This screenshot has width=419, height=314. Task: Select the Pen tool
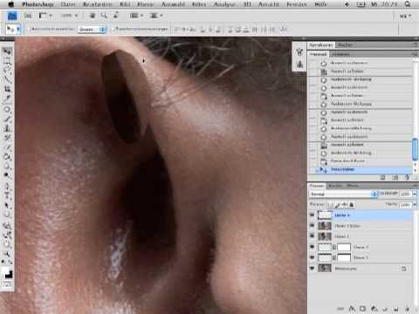click(7, 186)
